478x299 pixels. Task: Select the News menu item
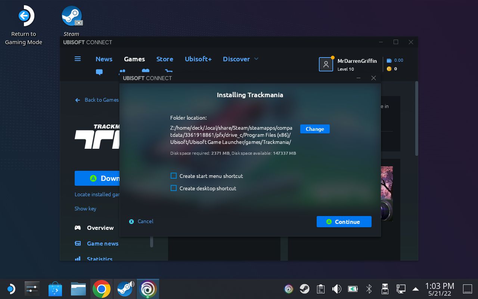click(x=104, y=59)
